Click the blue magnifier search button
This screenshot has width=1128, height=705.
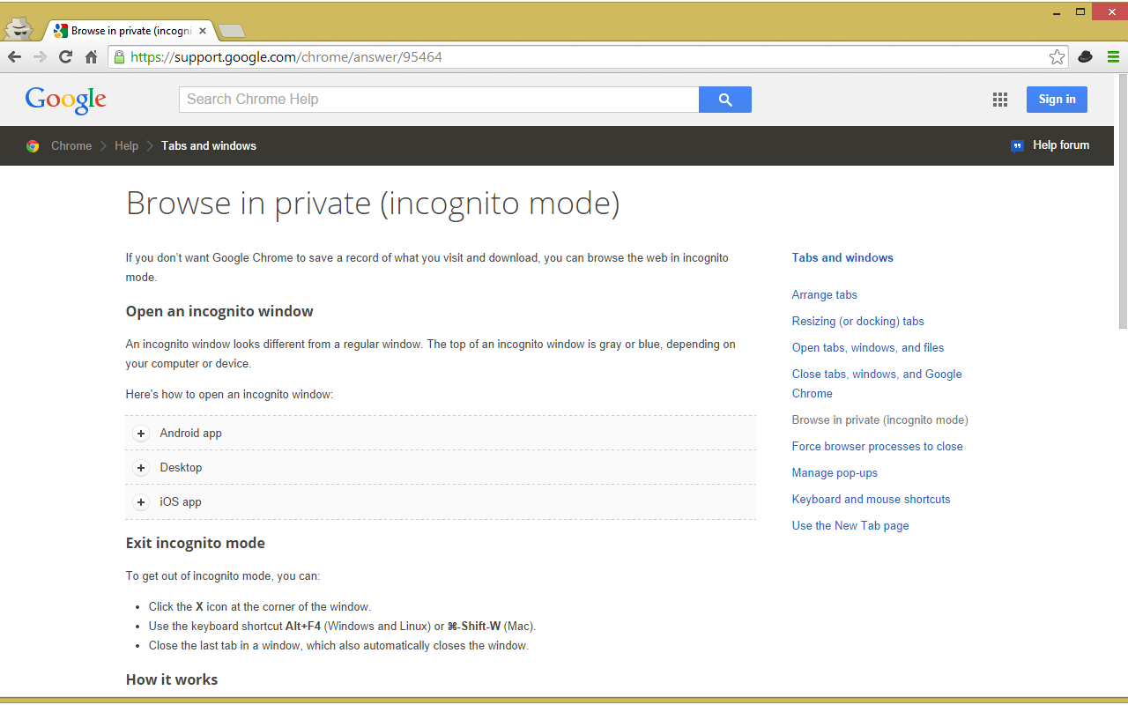(725, 100)
